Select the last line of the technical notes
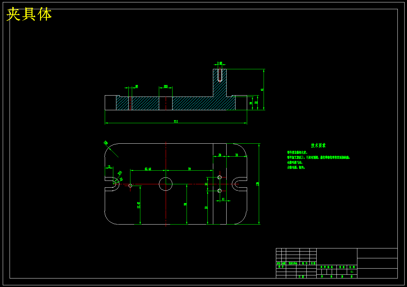Viewport: 407px width, 287px height. click(296, 168)
